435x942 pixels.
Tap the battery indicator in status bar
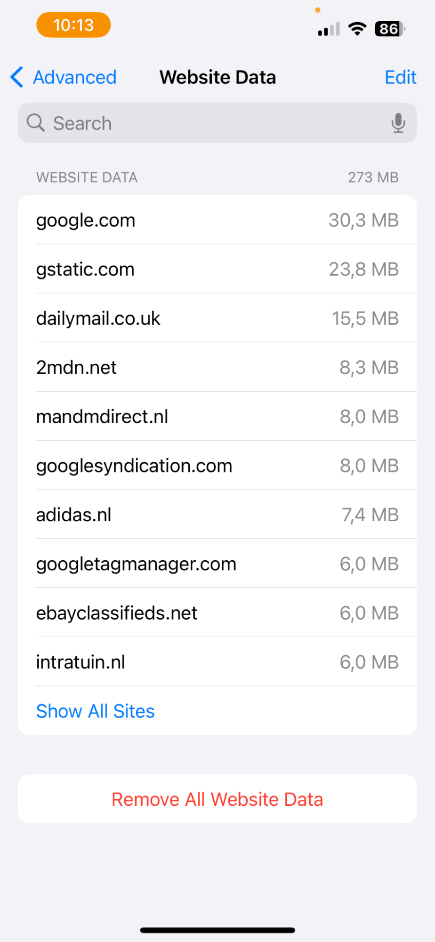coord(389,29)
